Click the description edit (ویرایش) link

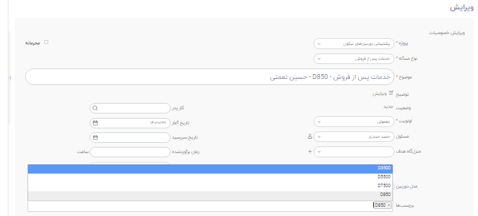coord(379,93)
